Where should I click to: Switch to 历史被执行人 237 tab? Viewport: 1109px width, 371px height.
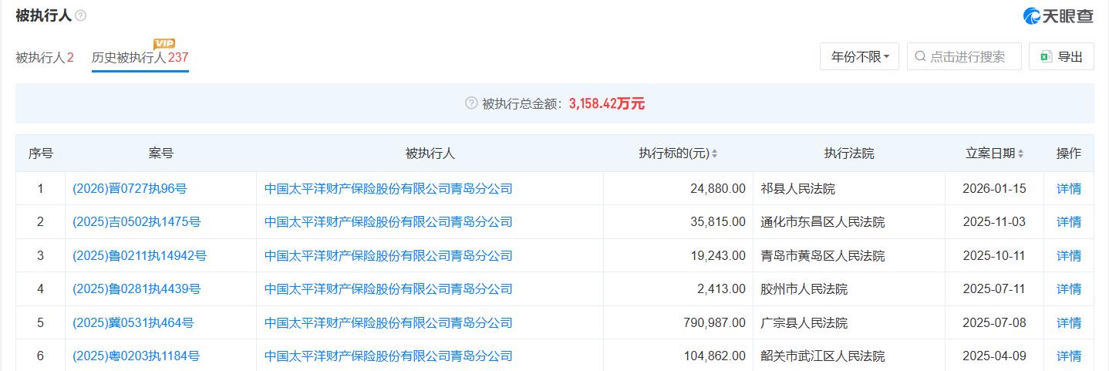point(140,57)
